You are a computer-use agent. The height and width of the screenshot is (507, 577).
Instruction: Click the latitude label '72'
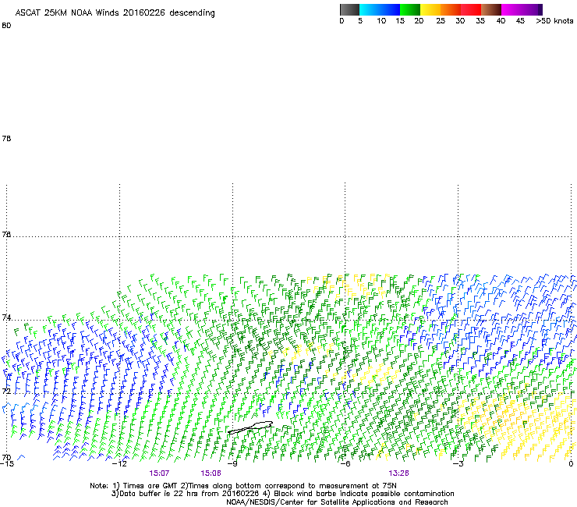point(6,391)
